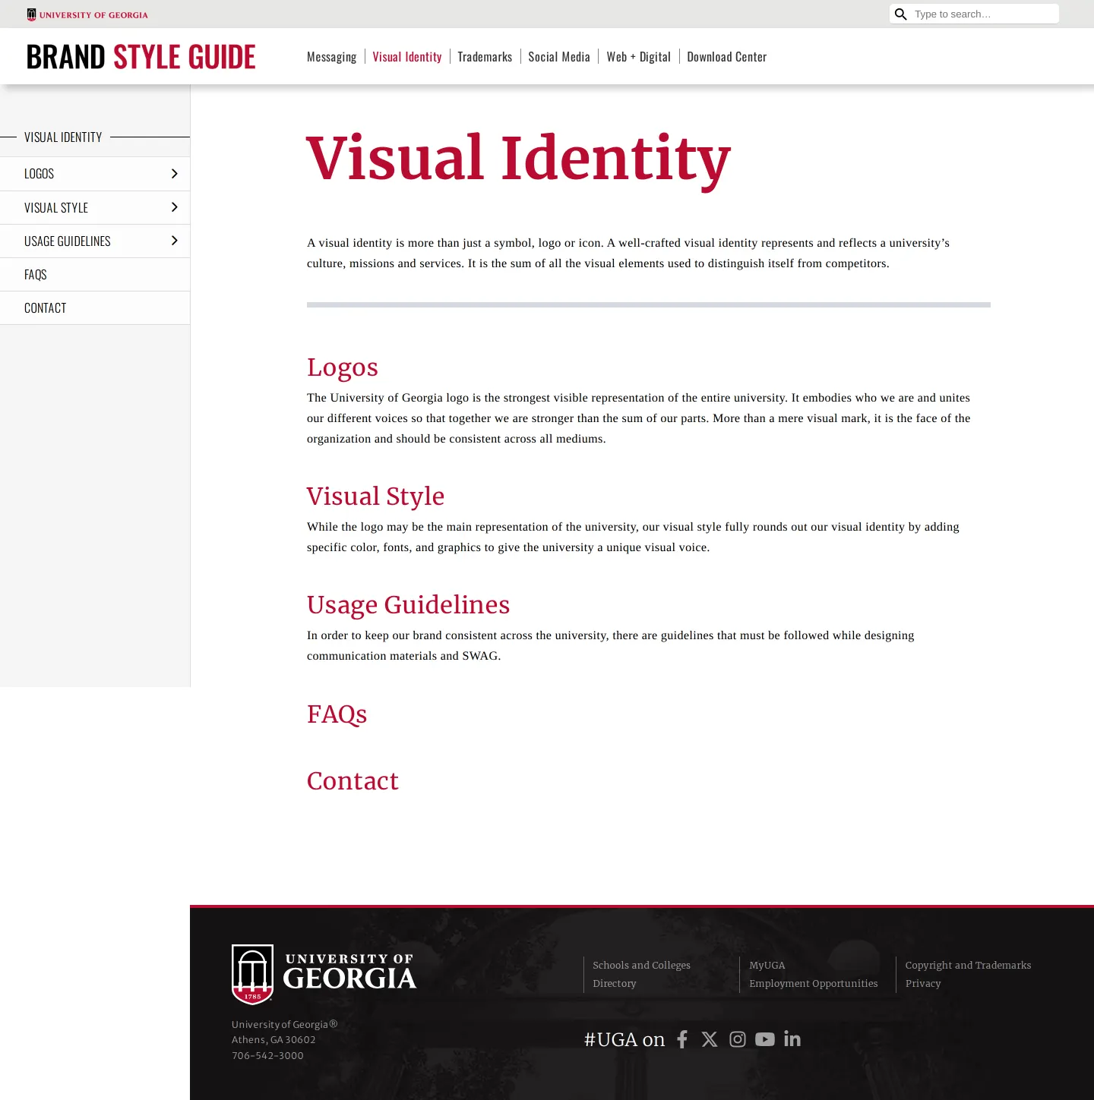The image size is (1094, 1100).
Task: Select Trademarks in the top navigation
Action: pos(485,57)
